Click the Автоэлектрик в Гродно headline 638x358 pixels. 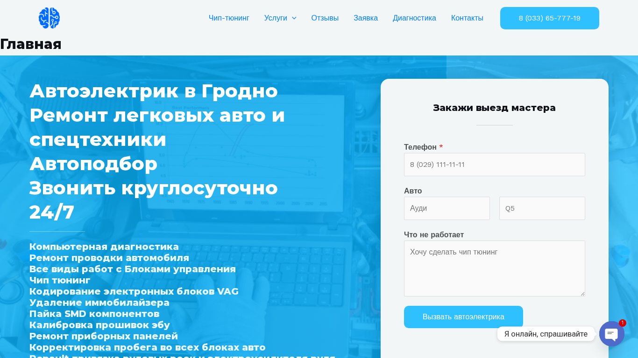(154, 91)
